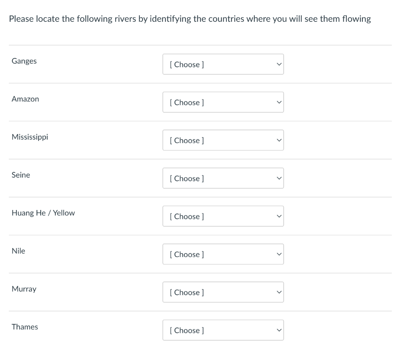The image size is (399, 343).
Task: Click the "Ganges" river label
Action: point(24,61)
